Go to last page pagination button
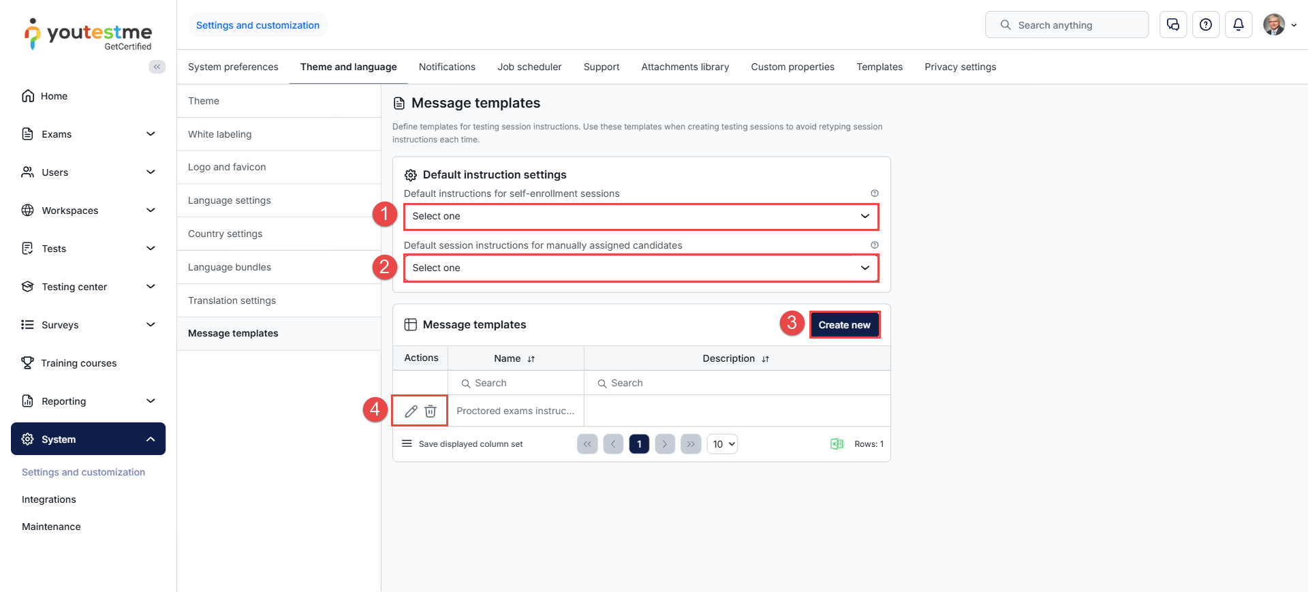The height and width of the screenshot is (592, 1308). tap(691, 444)
